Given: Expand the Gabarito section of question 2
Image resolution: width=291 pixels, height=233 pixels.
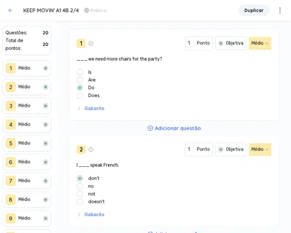Looking at the screenshot, I should coord(91,215).
